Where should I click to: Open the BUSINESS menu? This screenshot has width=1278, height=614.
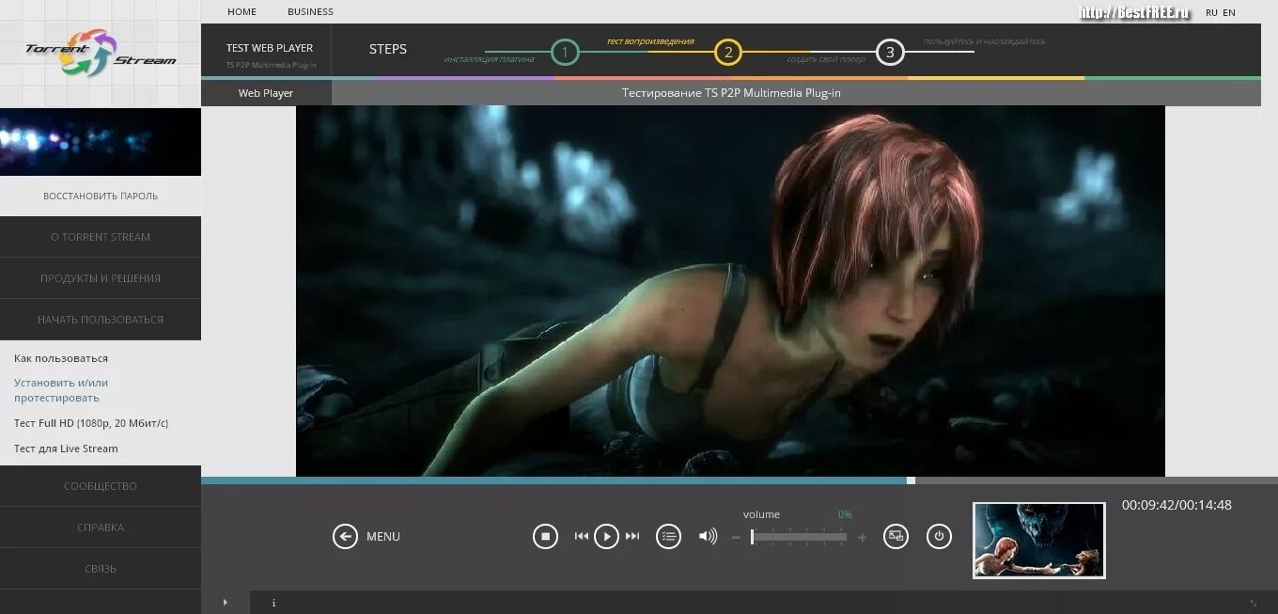pos(310,12)
